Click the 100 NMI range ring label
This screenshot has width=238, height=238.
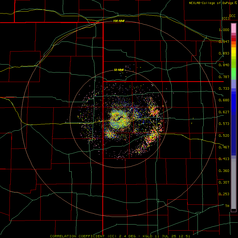119,21
